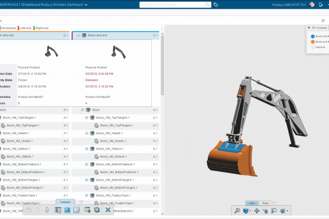Viewport: 329px width, 219px height.
Task: Click the right Boom_HM_TopFlangeA.1 part icon
Action: click(x=97, y=125)
